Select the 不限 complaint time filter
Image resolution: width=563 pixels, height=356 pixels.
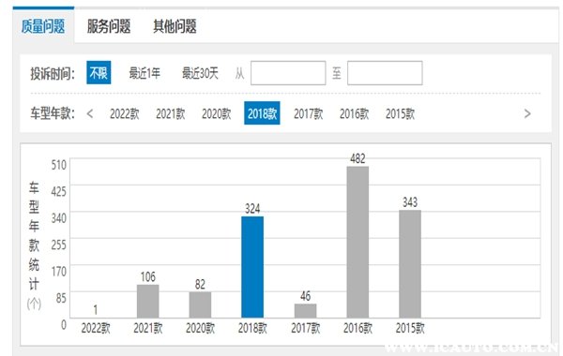[99, 73]
